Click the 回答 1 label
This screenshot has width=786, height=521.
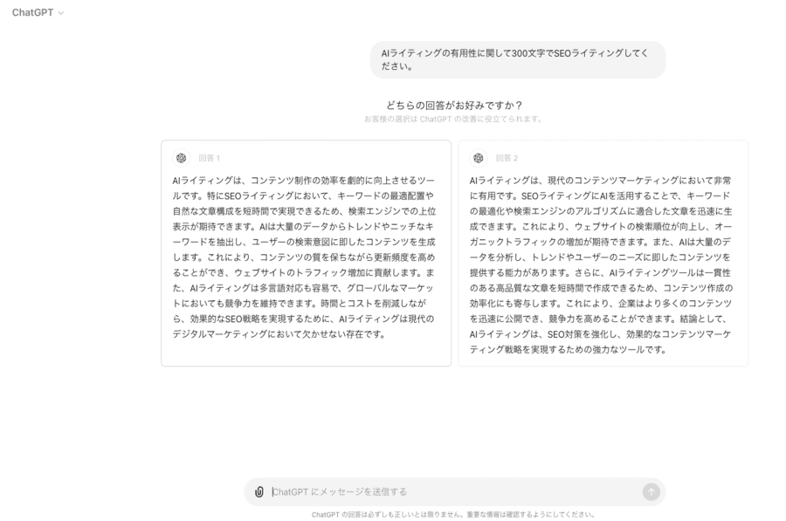pyautogui.click(x=209, y=158)
